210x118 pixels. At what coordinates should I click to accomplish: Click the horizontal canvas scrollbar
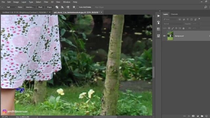[x=105, y=117]
